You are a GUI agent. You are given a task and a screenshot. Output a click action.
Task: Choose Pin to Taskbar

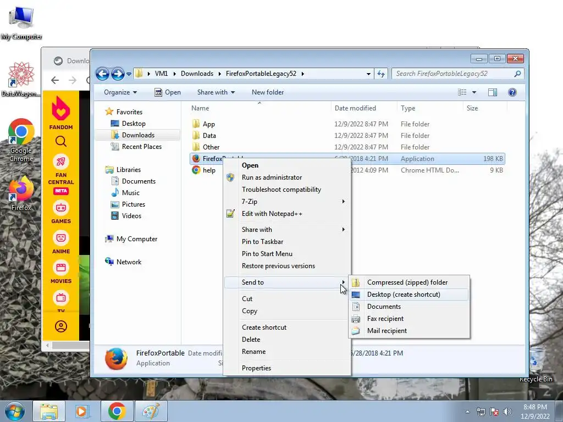pyautogui.click(x=287, y=242)
